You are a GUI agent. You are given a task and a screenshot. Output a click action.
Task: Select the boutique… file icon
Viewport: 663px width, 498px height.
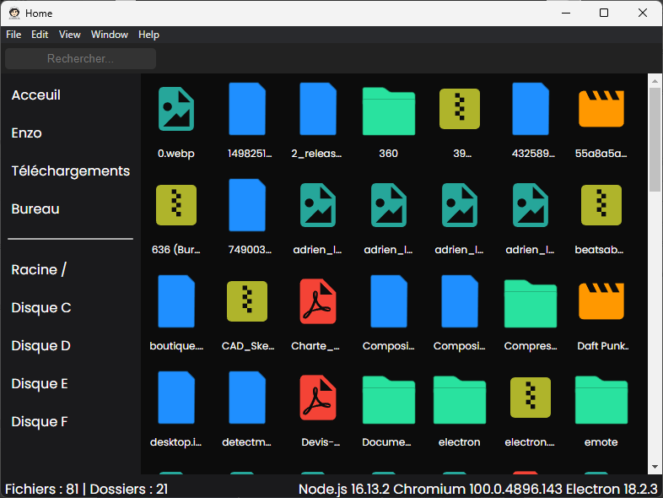(x=176, y=301)
